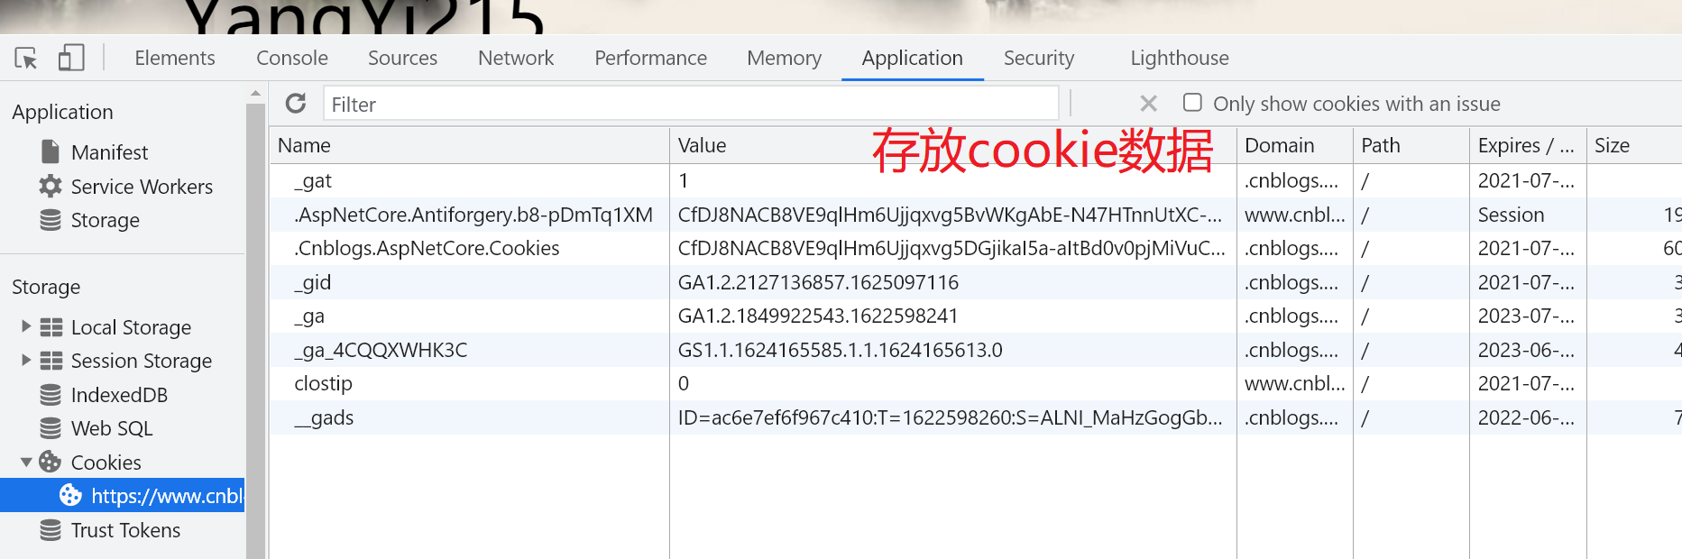Toggle the device toolbar icon
1682x559 pixels.
(71, 59)
